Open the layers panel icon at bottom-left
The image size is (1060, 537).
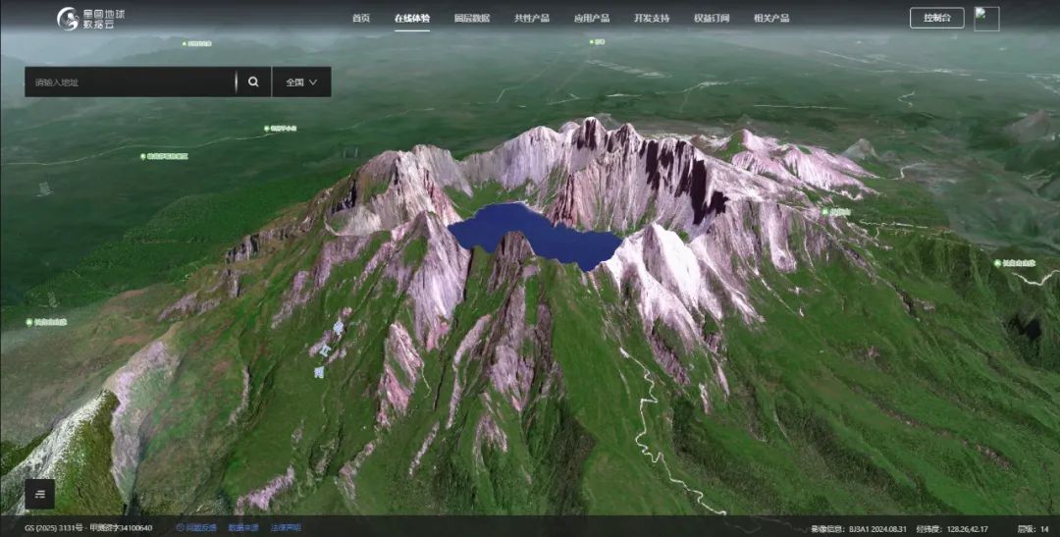pos(39,495)
